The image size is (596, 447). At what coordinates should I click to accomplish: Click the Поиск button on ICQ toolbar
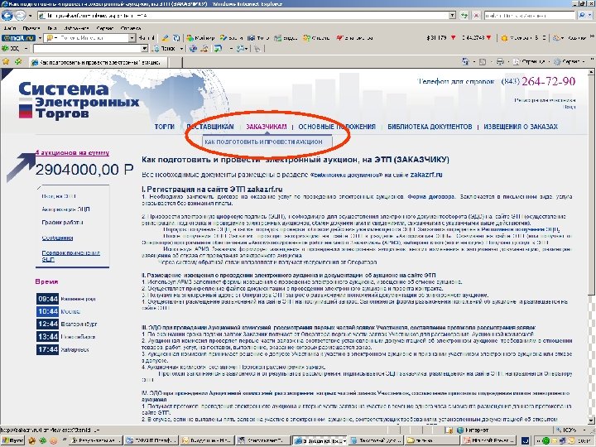164,49
